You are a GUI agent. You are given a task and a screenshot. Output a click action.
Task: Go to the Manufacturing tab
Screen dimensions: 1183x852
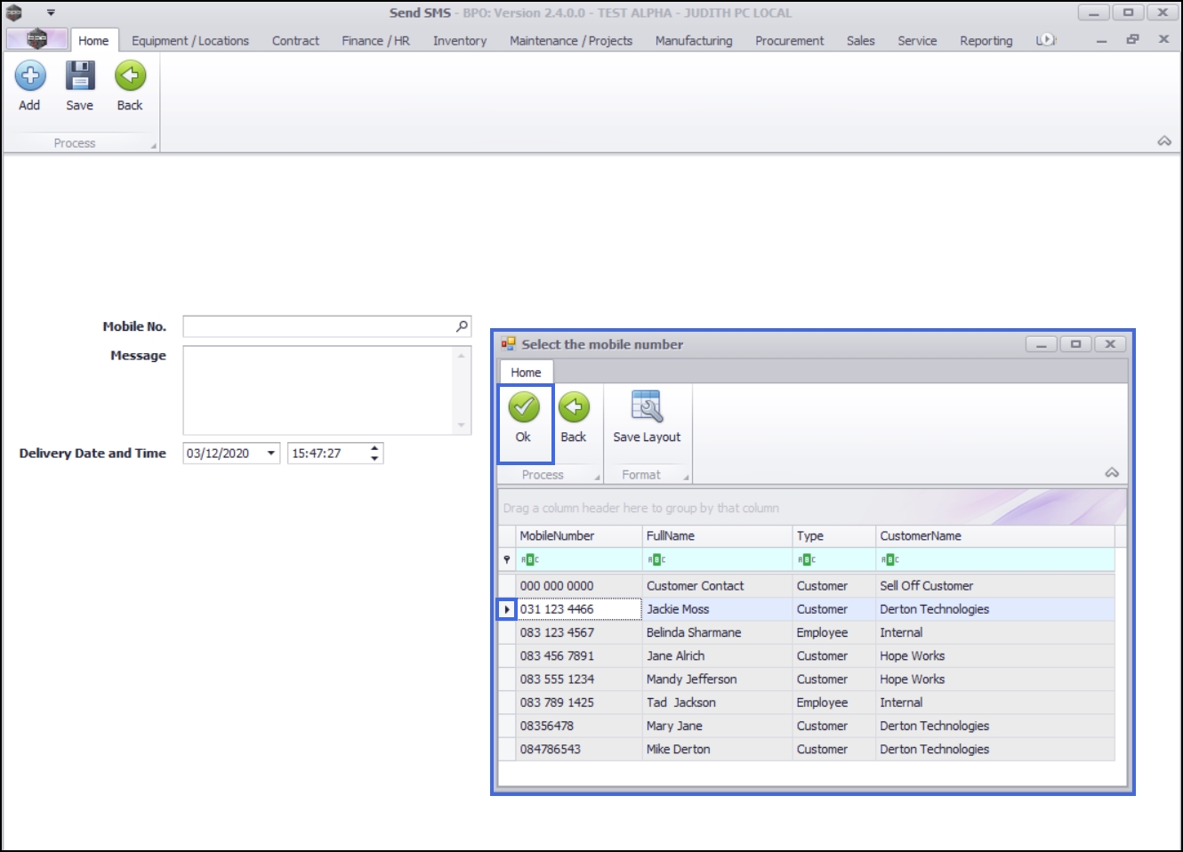(x=694, y=41)
